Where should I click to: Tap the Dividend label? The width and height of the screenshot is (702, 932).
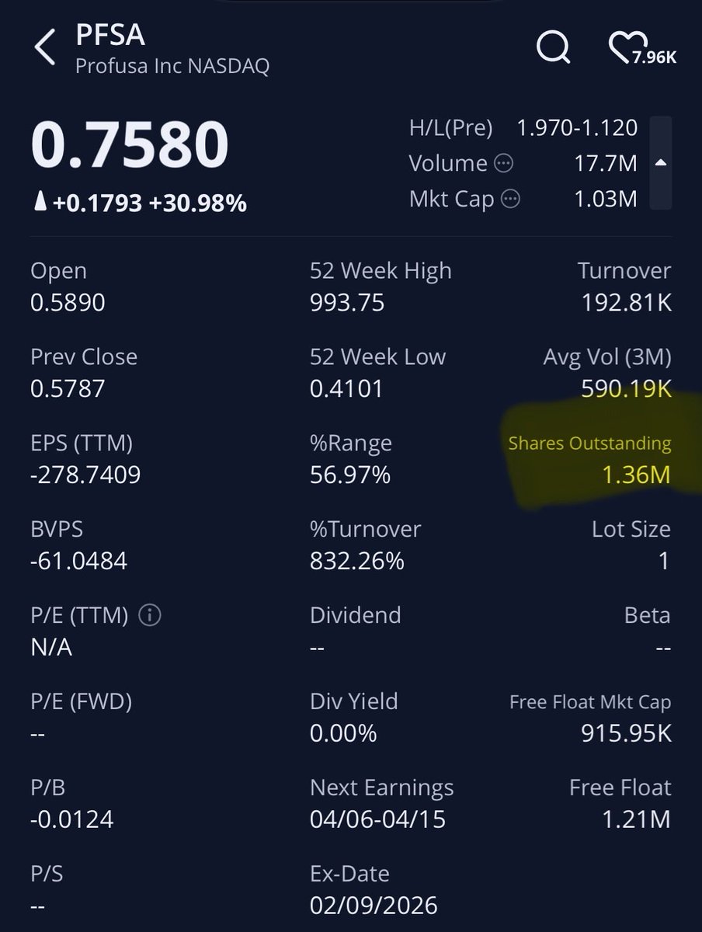point(356,616)
